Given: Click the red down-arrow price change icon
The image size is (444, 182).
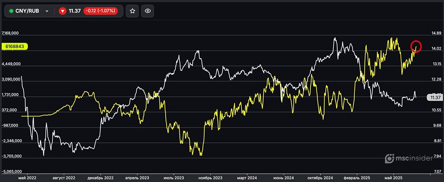Looking at the screenshot, I should coord(63,11).
